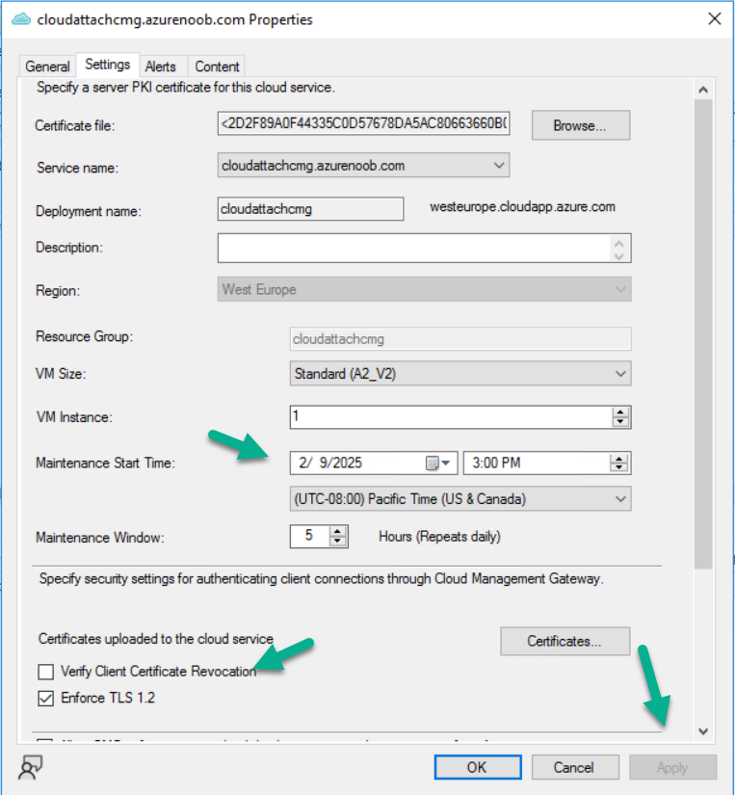Viewport: 735px width, 795px height.
Task: Increase Maintenance Window hours spinner
Action: pyautogui.click(x=337, y=531)
